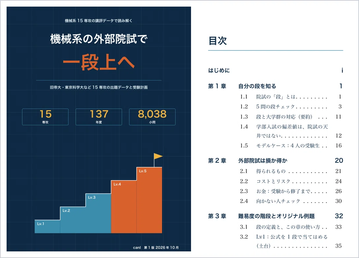Open section 3.1 段の定義と、この章の使い方
Image resolution: width=359 pixels, height=258 pixels.
coord(291,227)
